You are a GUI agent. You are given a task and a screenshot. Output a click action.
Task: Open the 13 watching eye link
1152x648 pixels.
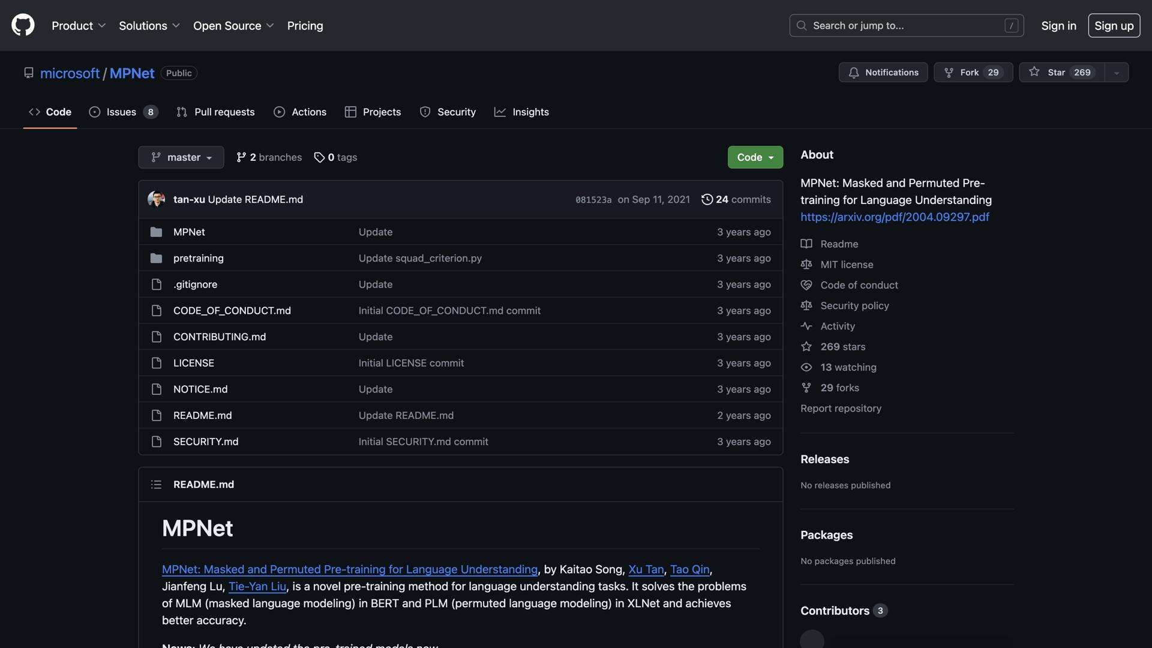point(847,367)
